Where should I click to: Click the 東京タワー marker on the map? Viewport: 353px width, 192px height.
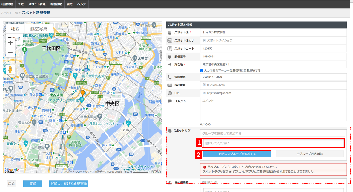pyautogui.click(x=26, y=143)
